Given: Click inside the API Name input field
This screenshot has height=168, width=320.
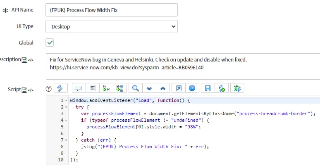Looking at the screenshot, I should coord(112,10).
